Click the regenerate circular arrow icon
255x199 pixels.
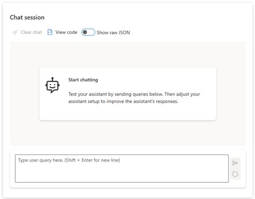click(235, 174)
